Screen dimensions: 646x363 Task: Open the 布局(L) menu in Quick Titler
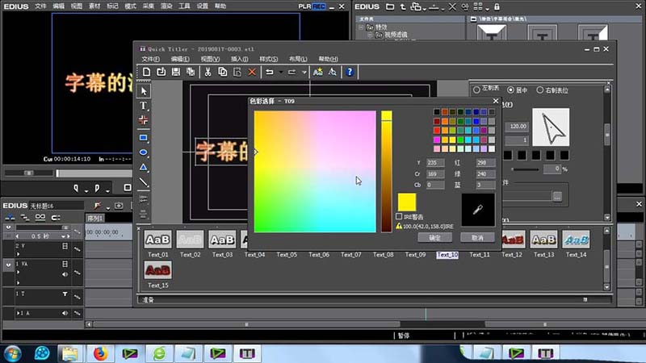click(x=298, y=59)
